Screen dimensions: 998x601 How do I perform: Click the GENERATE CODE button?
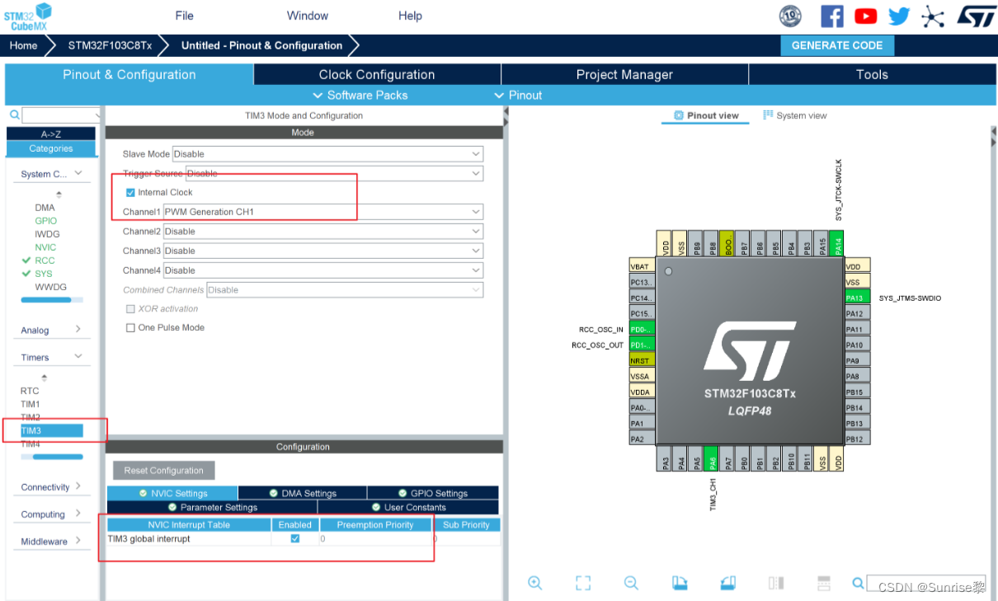coord(837,45)
